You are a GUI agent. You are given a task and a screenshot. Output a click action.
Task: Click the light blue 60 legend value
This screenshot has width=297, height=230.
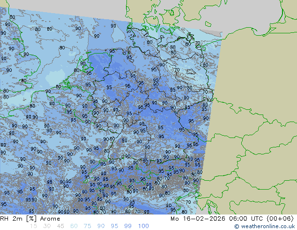tap(74, 226)
